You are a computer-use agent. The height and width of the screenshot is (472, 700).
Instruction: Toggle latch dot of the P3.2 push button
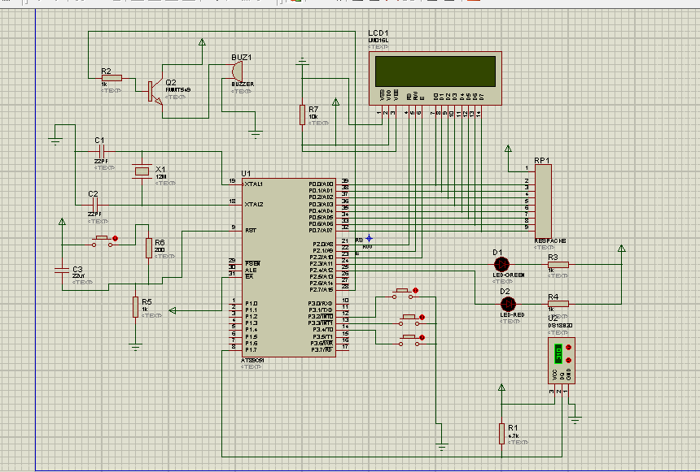(x=416, y=291)
